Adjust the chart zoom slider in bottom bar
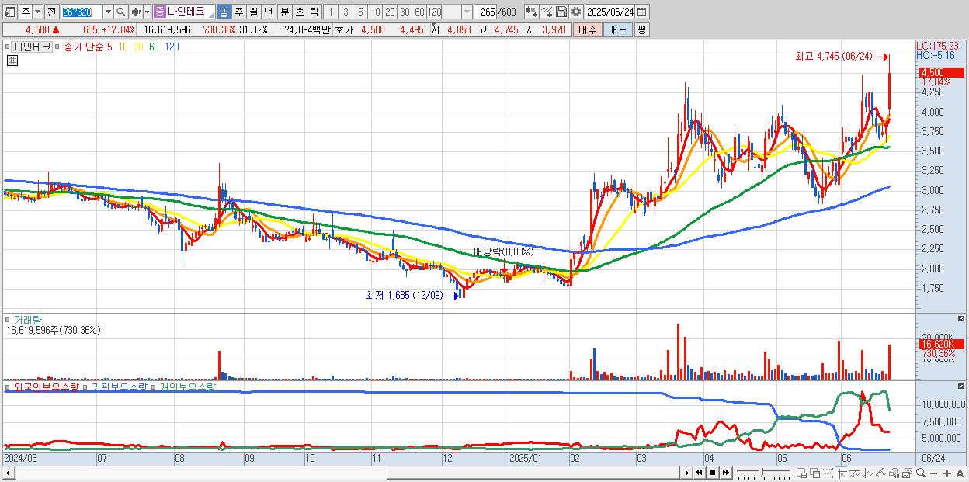Viewport: 969px width, 482px height. click(762, 473)
